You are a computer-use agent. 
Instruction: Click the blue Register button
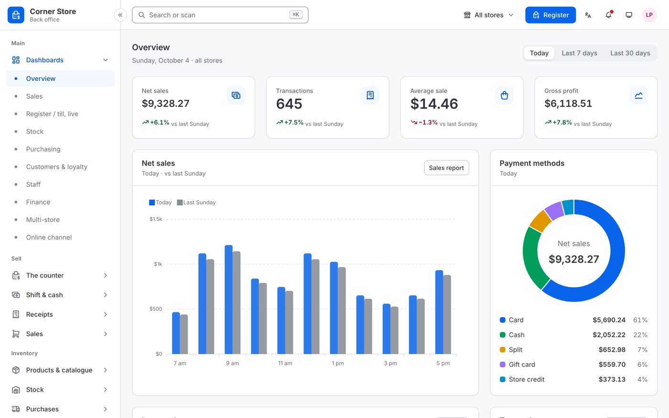pyautogui.click(x=550, y=15)
